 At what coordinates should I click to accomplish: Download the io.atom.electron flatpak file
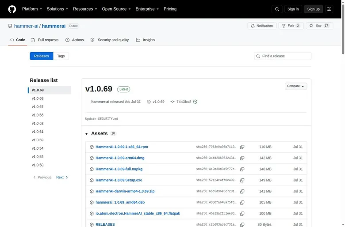138,213
